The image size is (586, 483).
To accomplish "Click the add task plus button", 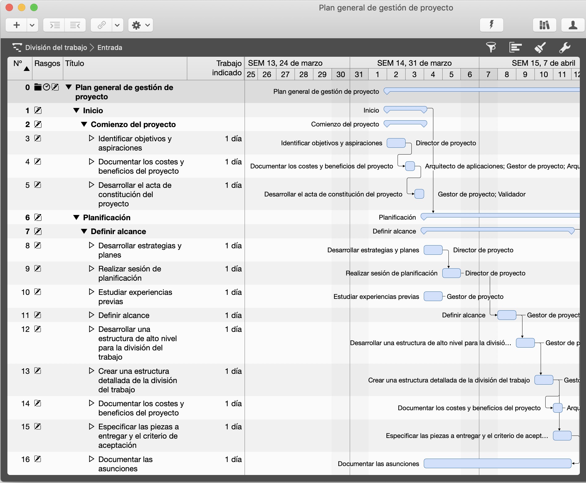I will tap(17, 25).
